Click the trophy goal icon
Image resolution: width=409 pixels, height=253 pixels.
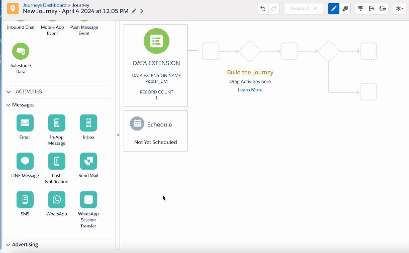[360, 9]
